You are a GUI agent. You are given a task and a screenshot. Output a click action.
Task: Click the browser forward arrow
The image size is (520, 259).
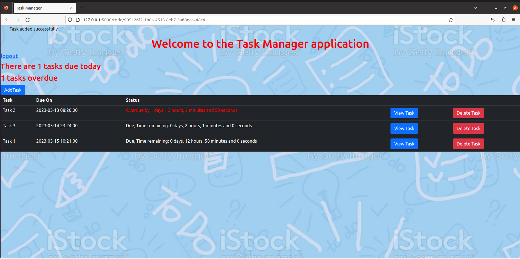click(17, 20)
